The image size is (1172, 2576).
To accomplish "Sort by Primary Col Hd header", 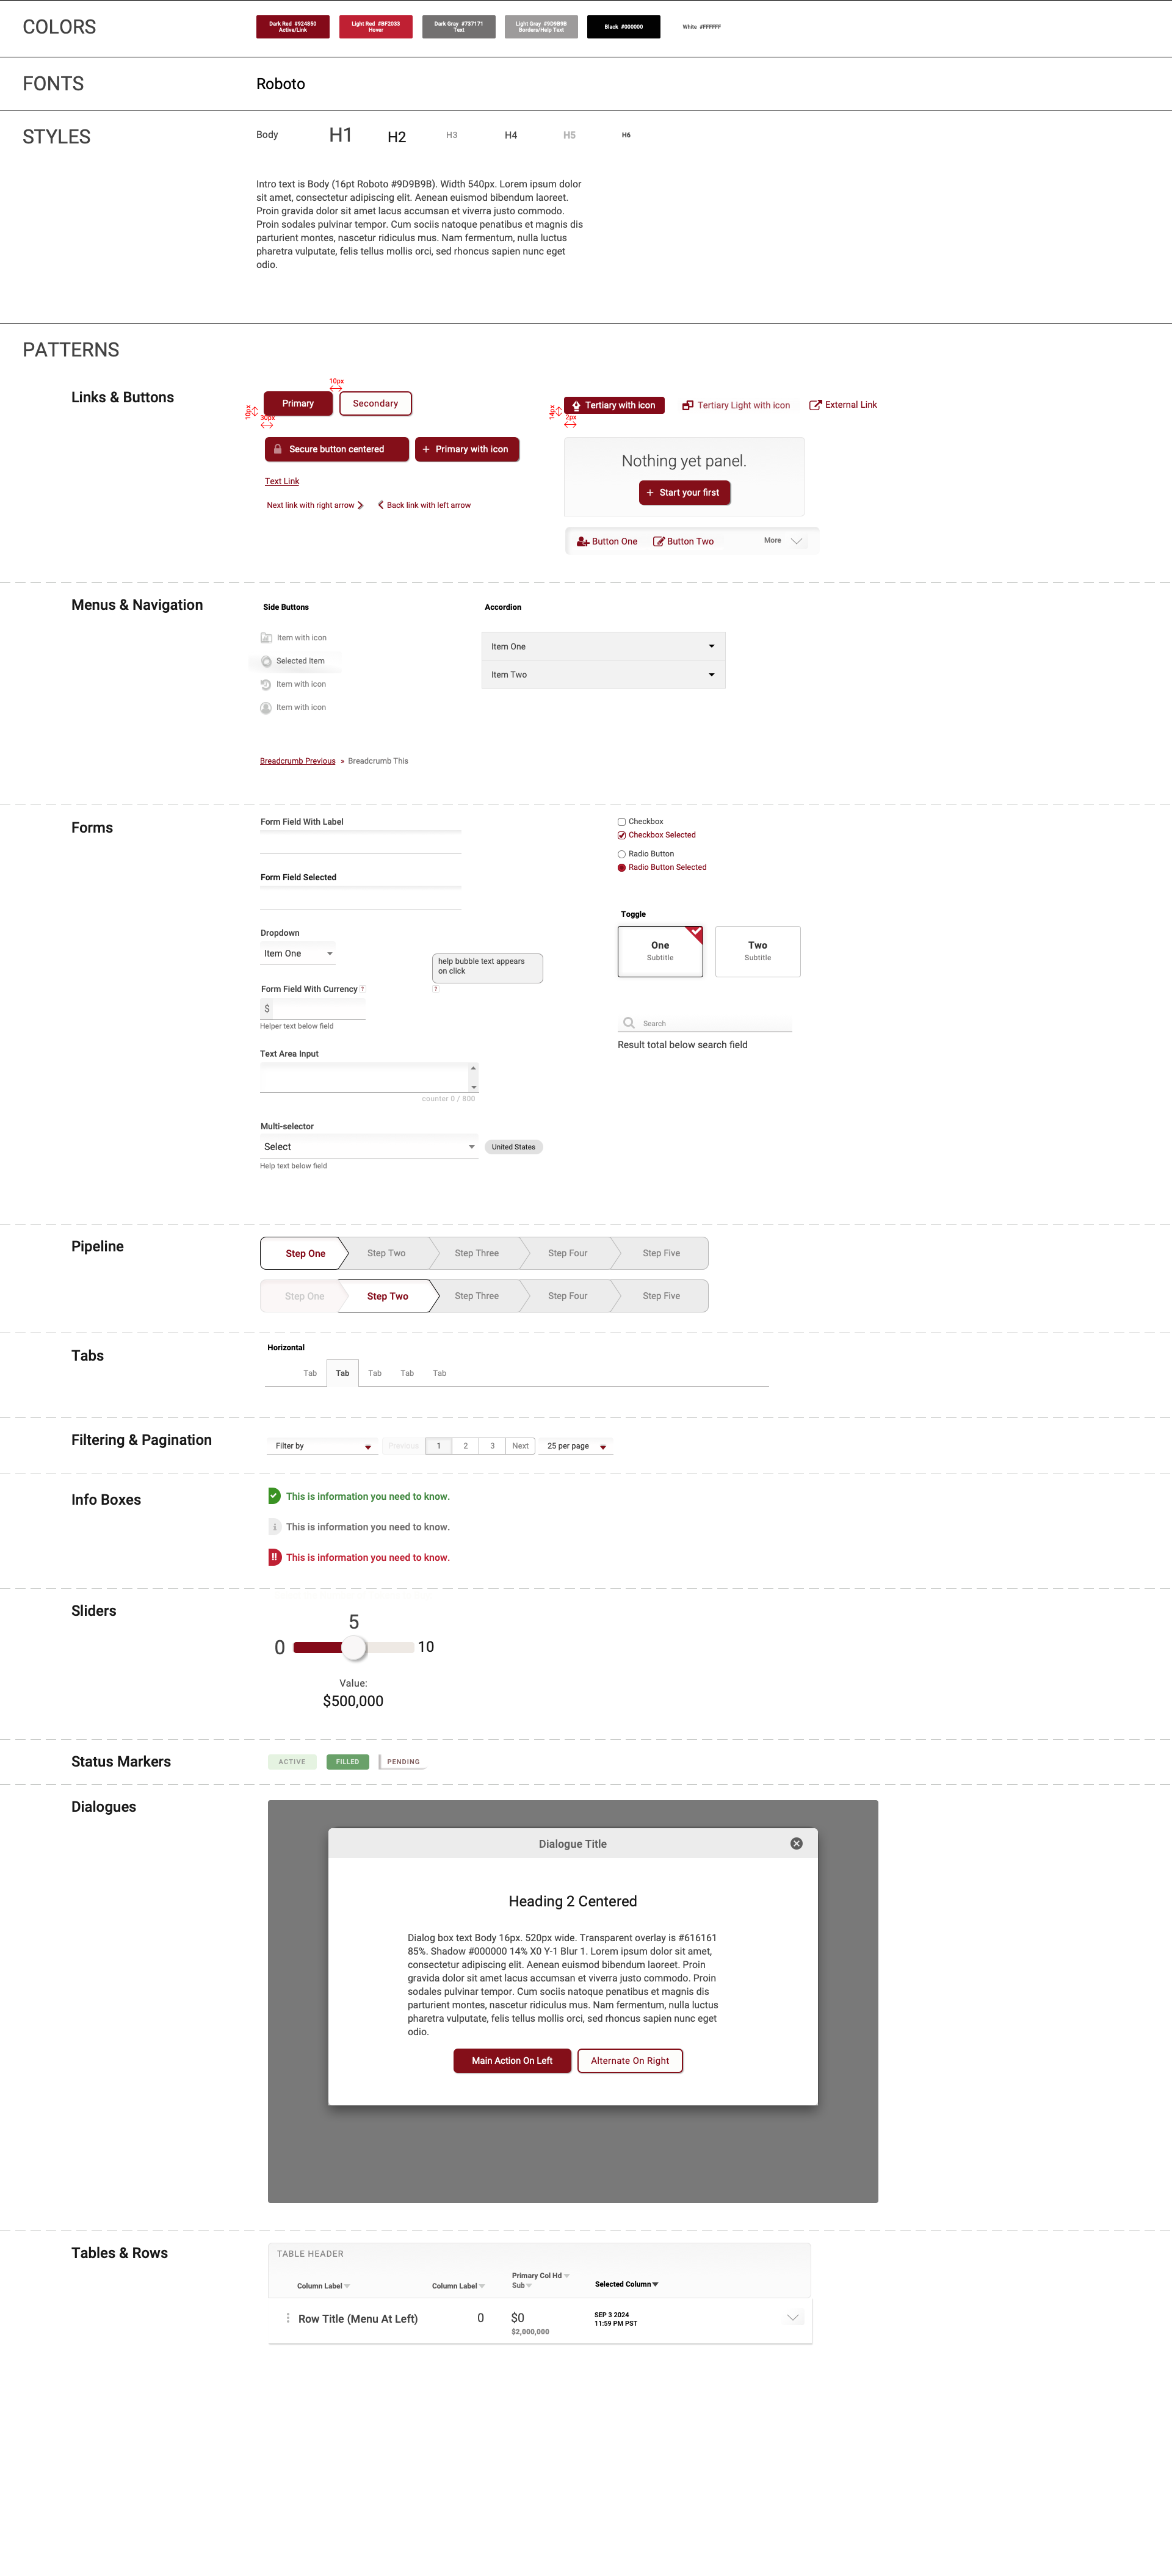I will 541,2275.
